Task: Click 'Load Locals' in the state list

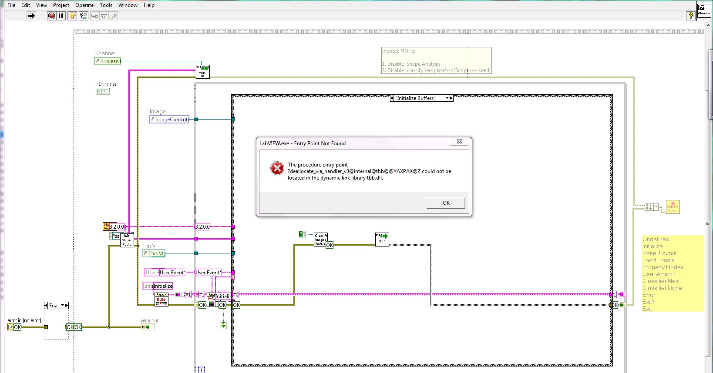Action: tap(659, 260)
